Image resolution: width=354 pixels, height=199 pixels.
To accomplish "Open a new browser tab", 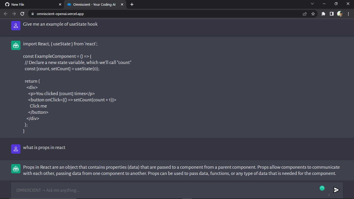I will (132, 4).
